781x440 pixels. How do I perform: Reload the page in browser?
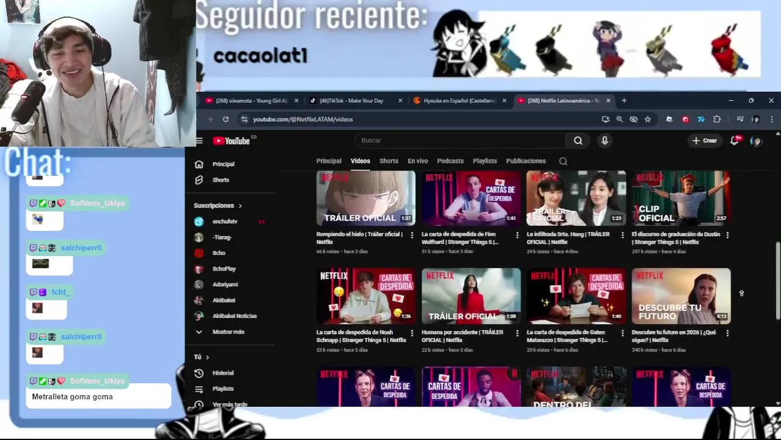(x=226, y=119)
